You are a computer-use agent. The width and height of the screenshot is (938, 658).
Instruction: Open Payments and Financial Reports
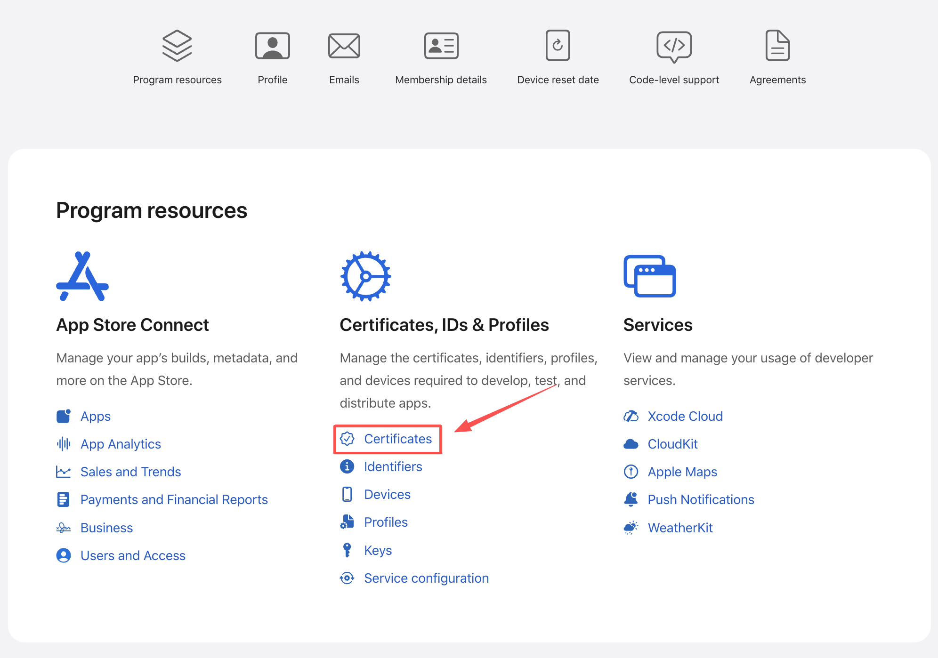pyautogui.click(x=174, y=499)
